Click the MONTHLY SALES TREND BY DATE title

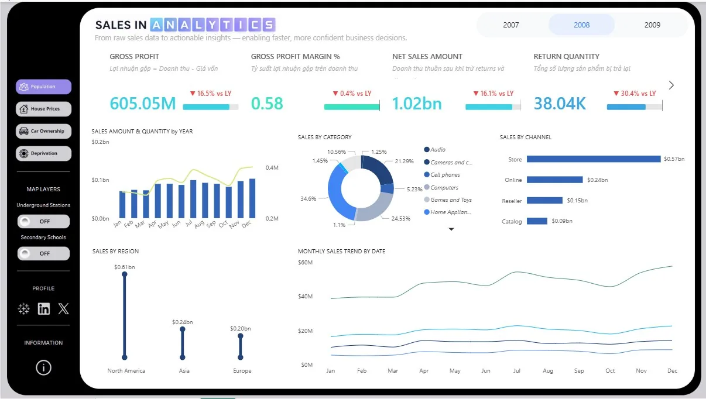coord(341,252)
